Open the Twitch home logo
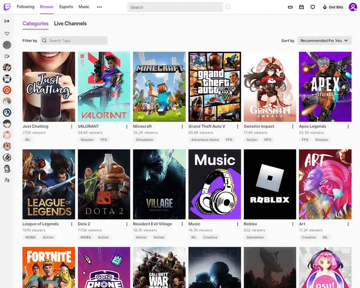 click(x=7, y=7)
